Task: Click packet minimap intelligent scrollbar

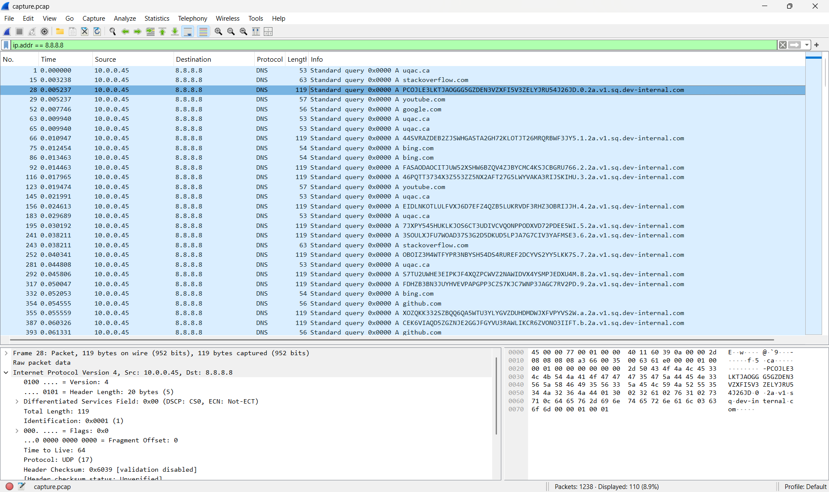Action: 813,194
